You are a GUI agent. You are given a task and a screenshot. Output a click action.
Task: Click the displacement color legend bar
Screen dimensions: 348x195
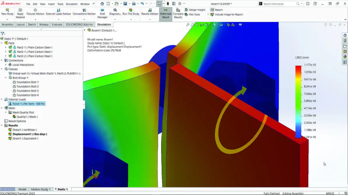pos(298,102)
